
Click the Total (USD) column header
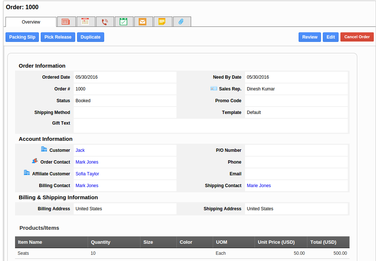click(329, 242)
